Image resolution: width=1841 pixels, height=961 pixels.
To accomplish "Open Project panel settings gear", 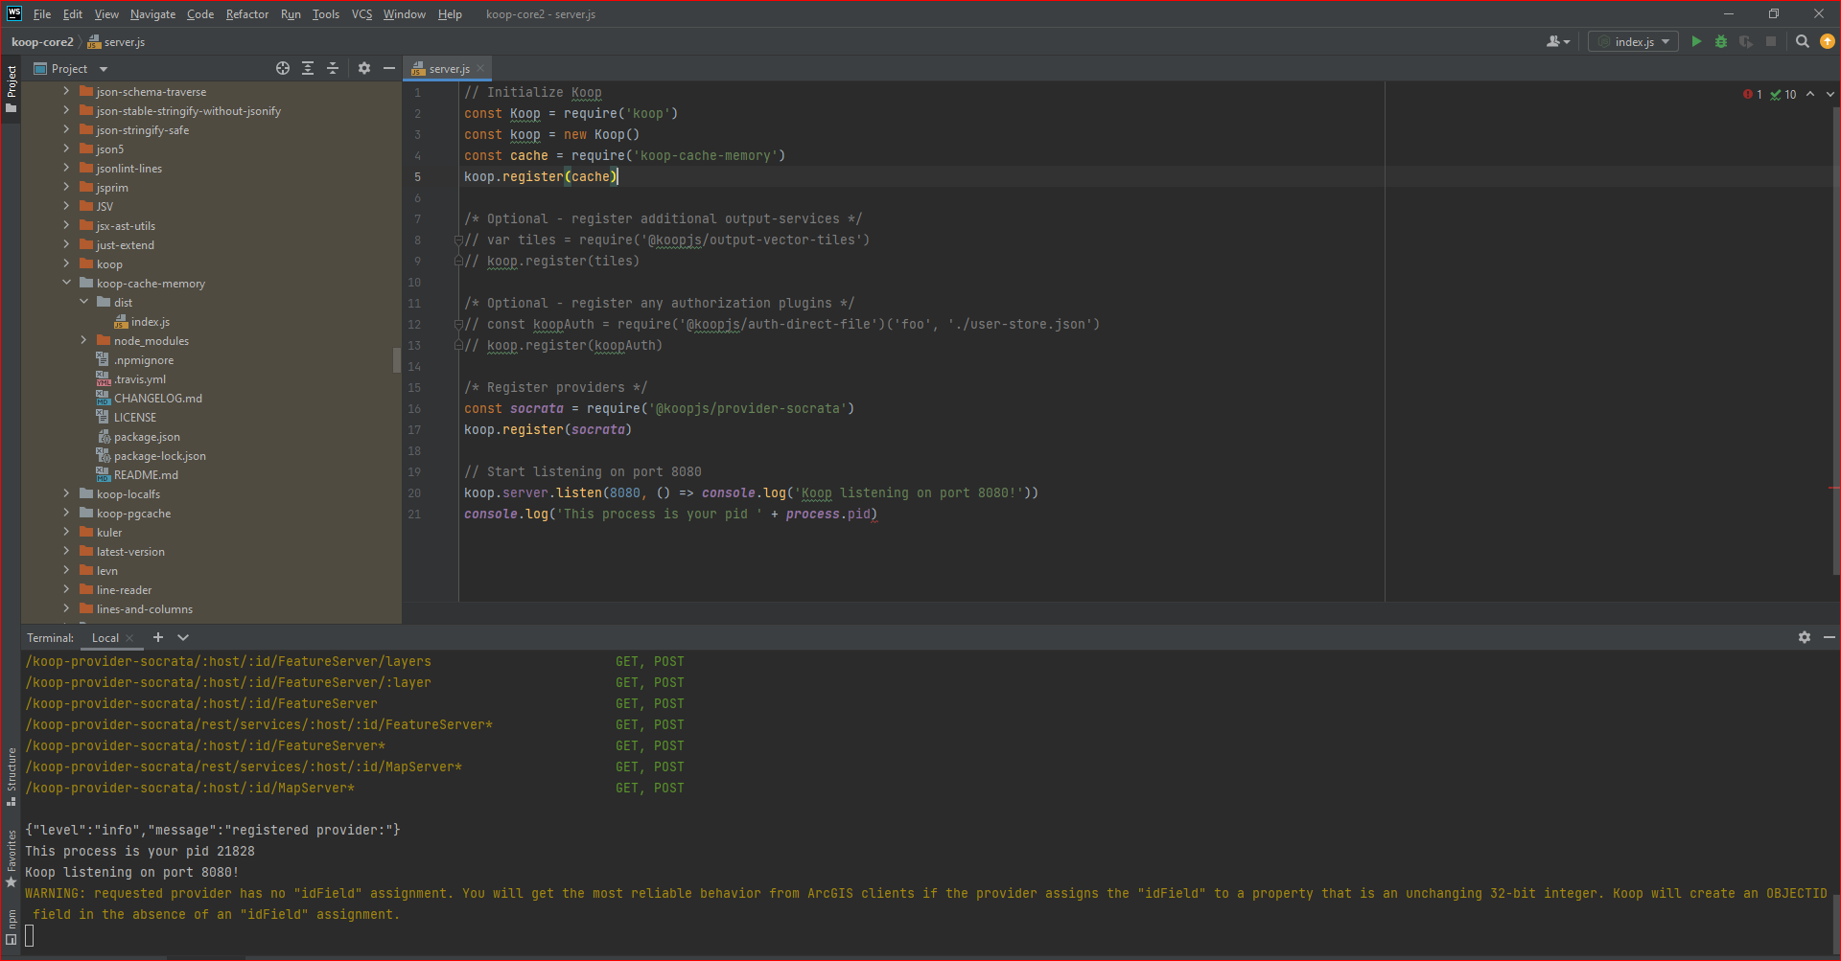I will click(364, 68).
